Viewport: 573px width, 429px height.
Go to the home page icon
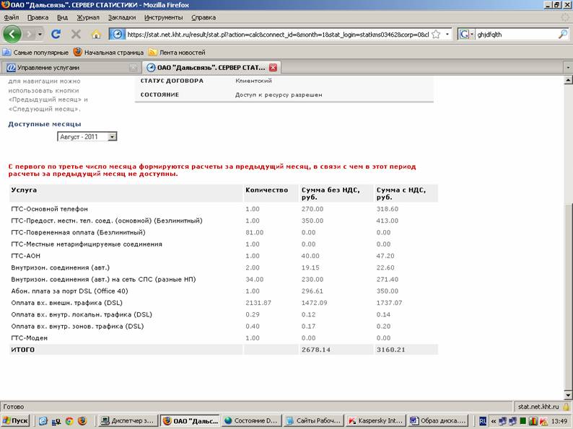(96, 34)
